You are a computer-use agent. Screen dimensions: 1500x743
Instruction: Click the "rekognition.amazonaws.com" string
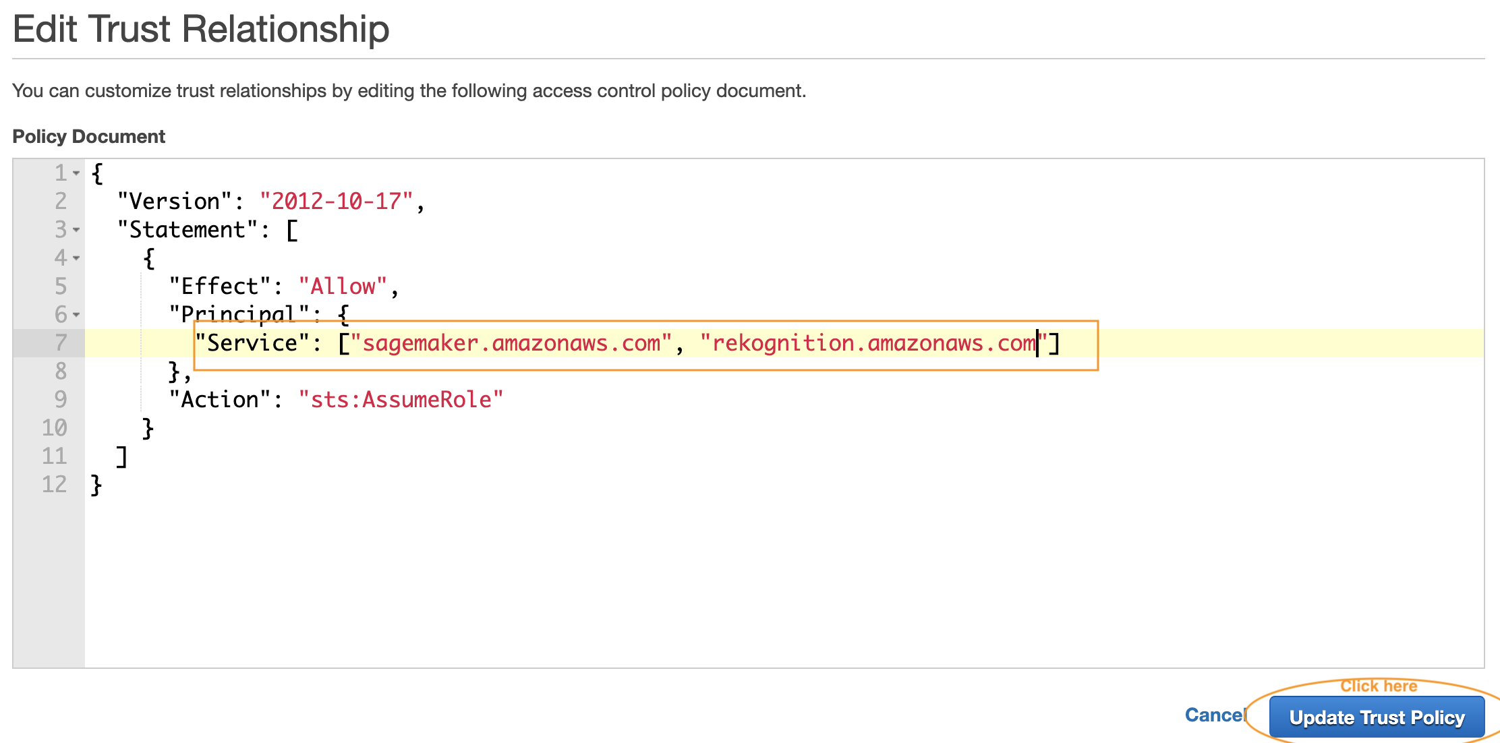click(874, 343)
